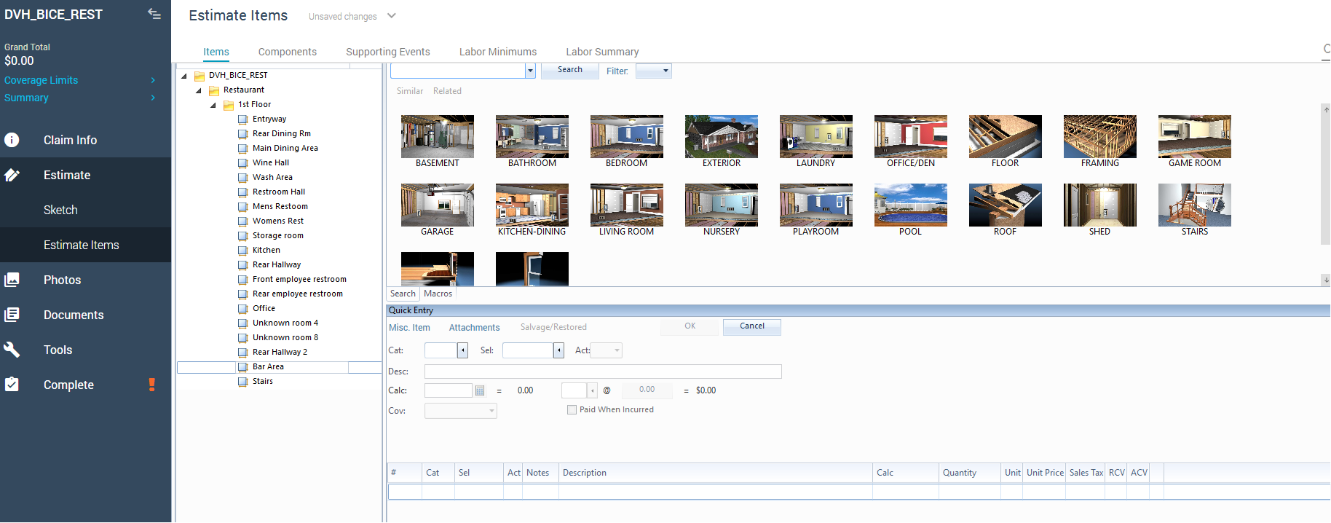This screenshot has height=523, width=1331.
Task: Collapse the sidebar with the arrow icon
Action: click(x=154, y=14)
